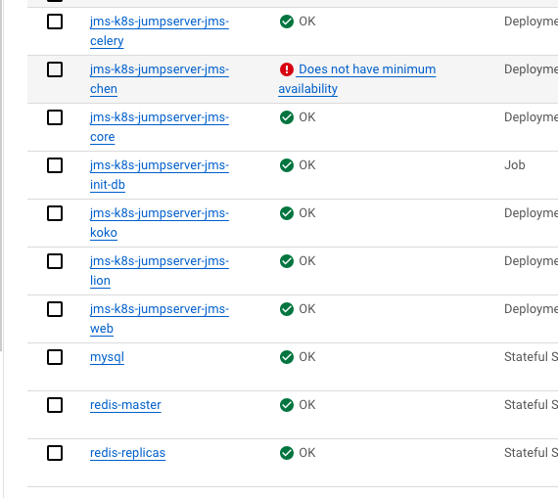This screenshot has width=558, height=498.
Task: Open jms-k8s-jumpserver-jms-lion deployment link
Action: coord(159,271)
